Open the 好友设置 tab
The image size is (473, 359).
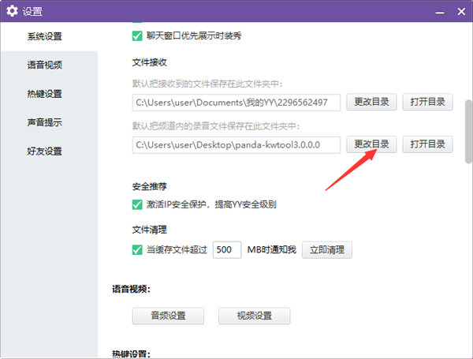(x=44, y=151)
